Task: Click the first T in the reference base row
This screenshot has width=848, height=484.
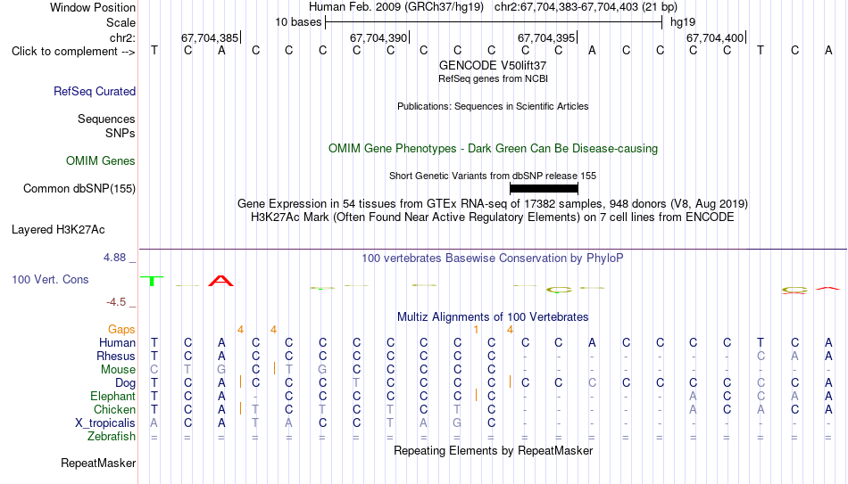Action: click(x=154, y=51)
